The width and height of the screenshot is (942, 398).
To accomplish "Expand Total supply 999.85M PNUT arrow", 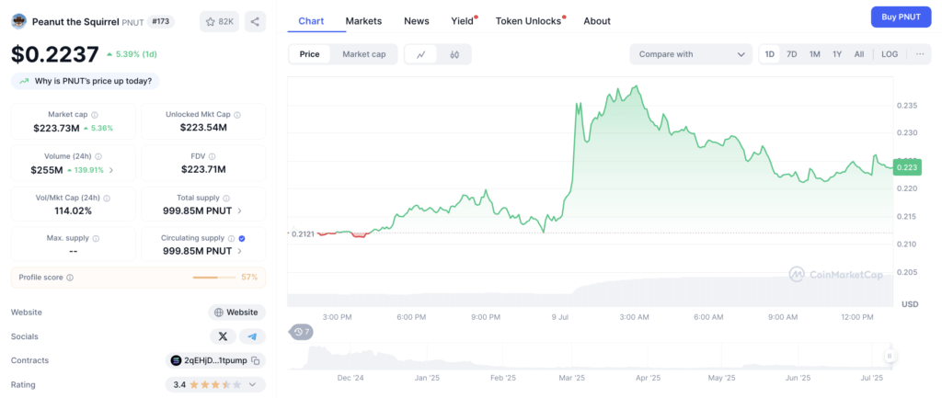I will click(240, 210).
